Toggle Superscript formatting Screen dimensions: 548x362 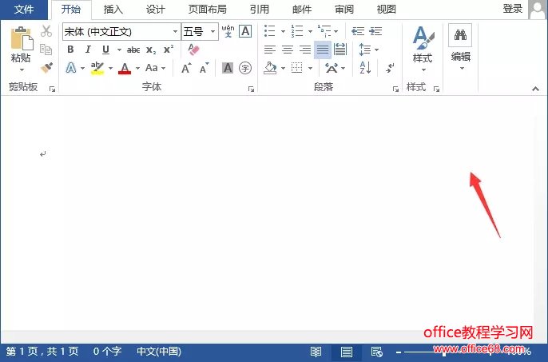point(169,50)
